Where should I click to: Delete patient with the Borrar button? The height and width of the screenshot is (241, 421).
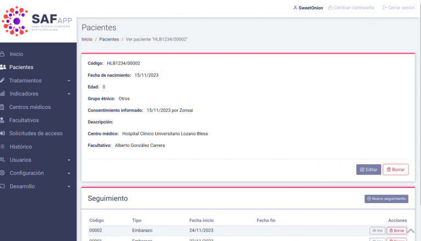pos(395,170)
